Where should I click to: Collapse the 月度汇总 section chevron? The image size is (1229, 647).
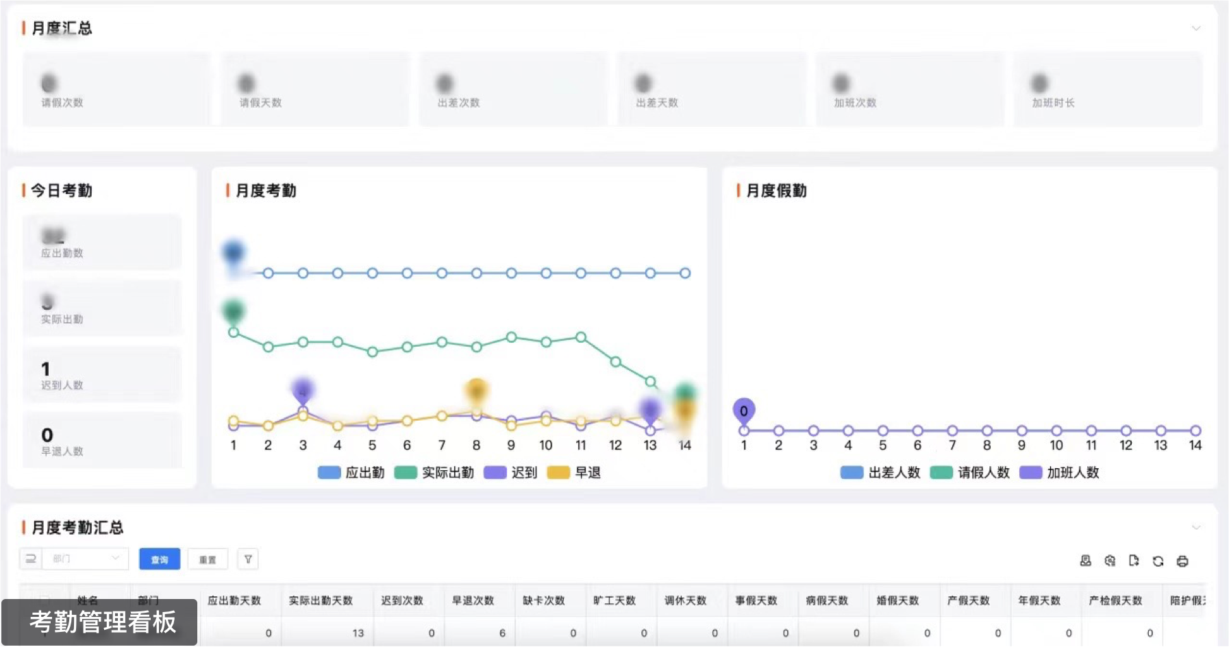tap(1195, 28)
